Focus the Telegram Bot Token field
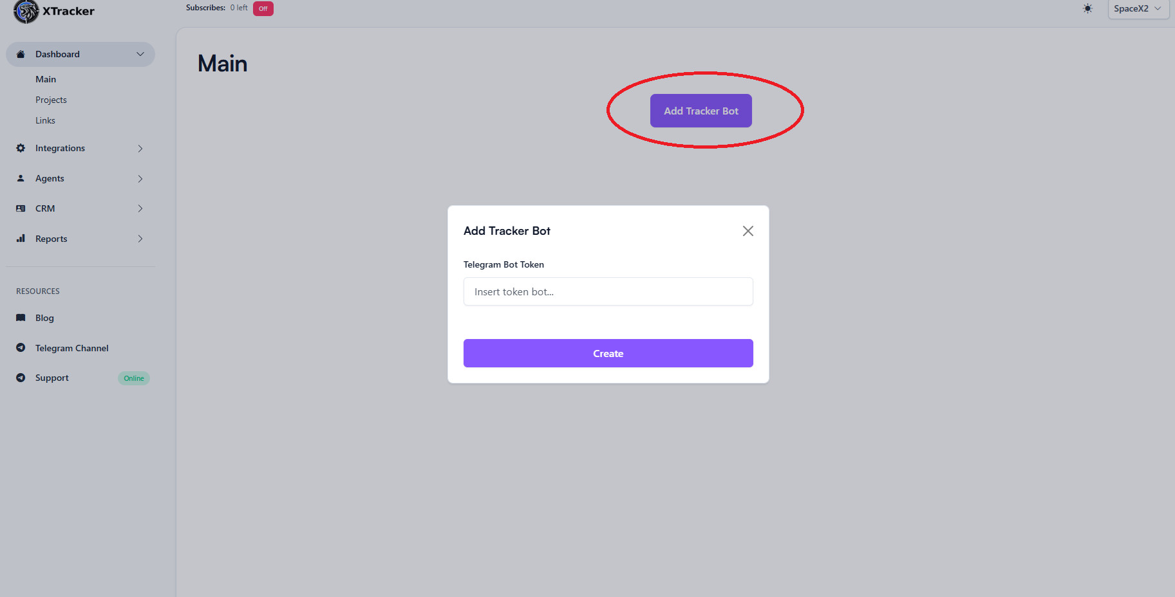Screen dimensions: 1175x597 click(608, 291)
